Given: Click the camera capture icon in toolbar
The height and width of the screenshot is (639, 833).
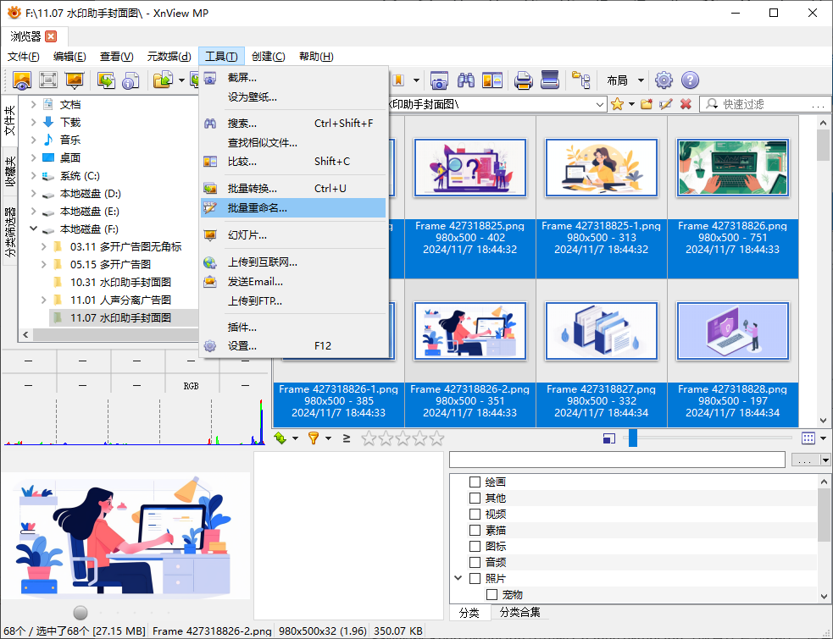Looking at the screenshot, I should click(x=439, y=80).
